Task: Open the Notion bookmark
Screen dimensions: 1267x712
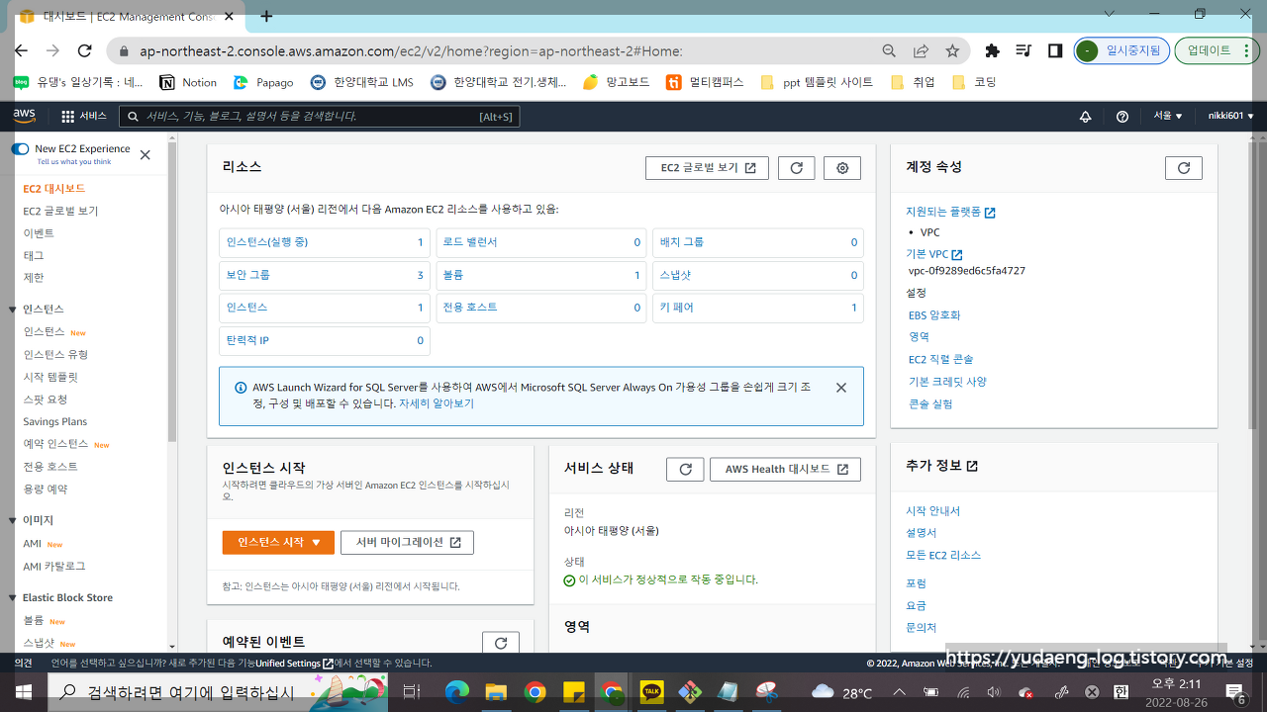Action: coord(188,82)
